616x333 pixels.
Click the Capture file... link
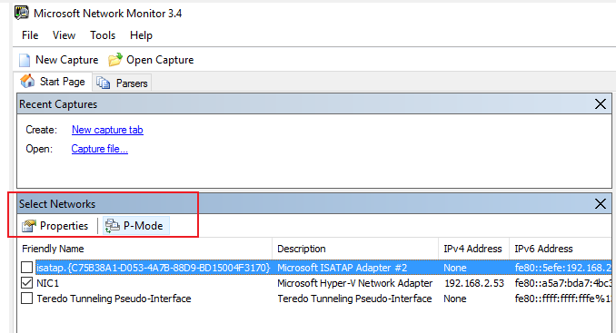99,149
